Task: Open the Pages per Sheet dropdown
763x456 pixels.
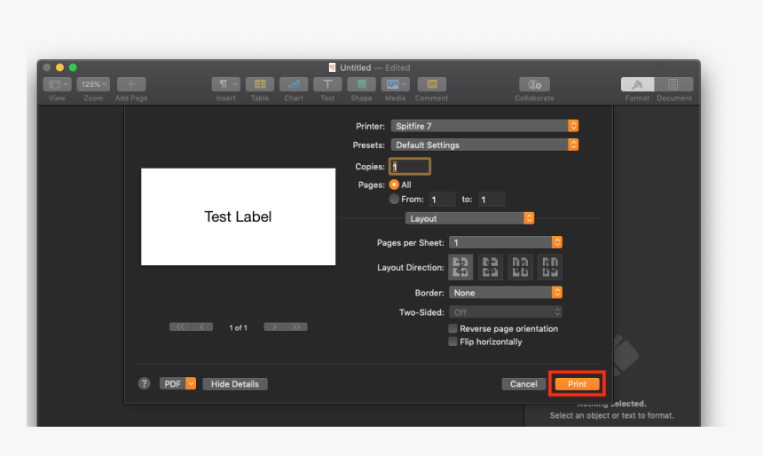Action: pyautogui.click(x=506, y=242)
